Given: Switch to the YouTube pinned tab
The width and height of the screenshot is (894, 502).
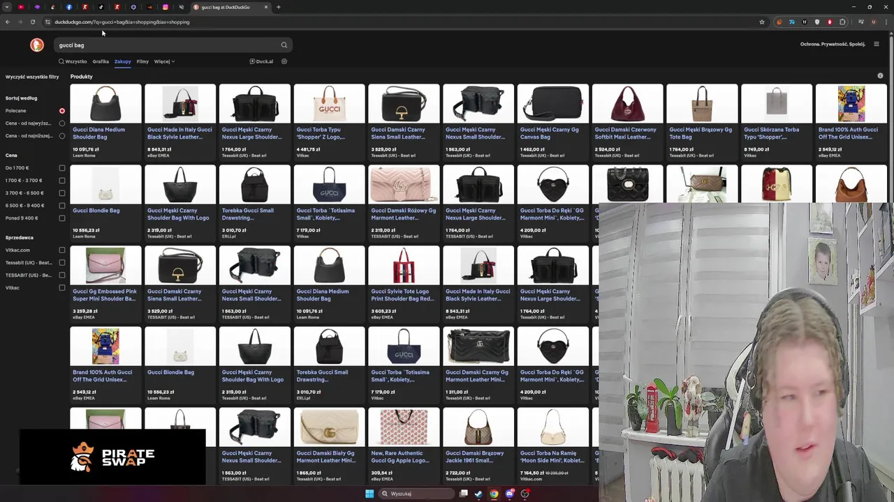Looking at the screenshot, I should tap(21, 7).
